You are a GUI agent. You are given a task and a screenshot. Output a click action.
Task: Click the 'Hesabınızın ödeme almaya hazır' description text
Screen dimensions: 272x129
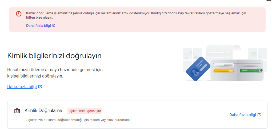(x=55, y=73)
